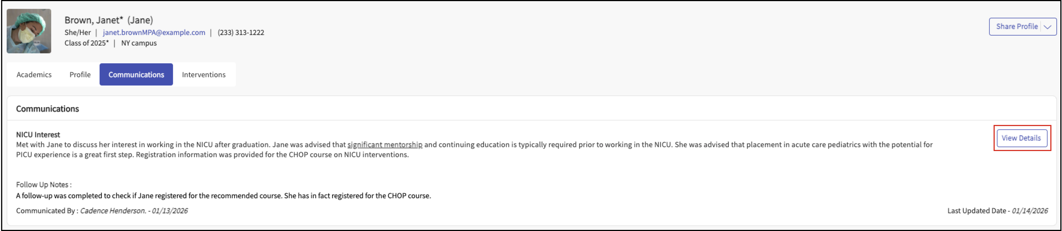The height and width of the screenshot is (231, 1062).
Task: Go to the Interventions tab
Action: point(204,74)
